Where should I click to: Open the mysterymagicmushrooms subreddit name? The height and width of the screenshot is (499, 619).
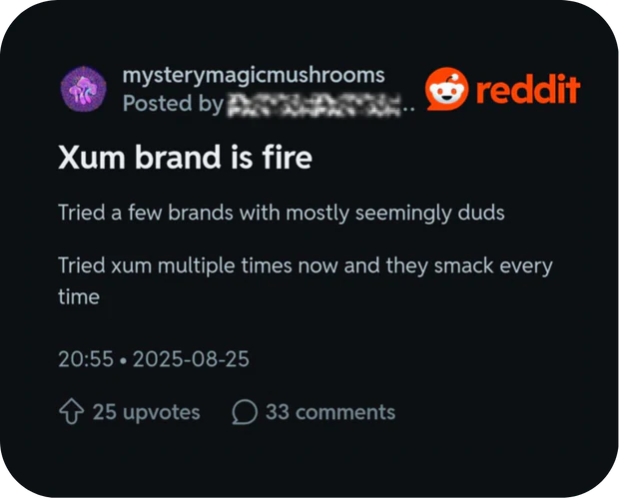pos(254,75)
